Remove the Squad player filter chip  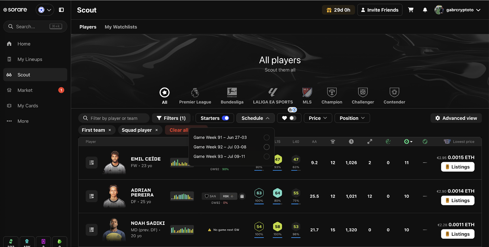156,130
